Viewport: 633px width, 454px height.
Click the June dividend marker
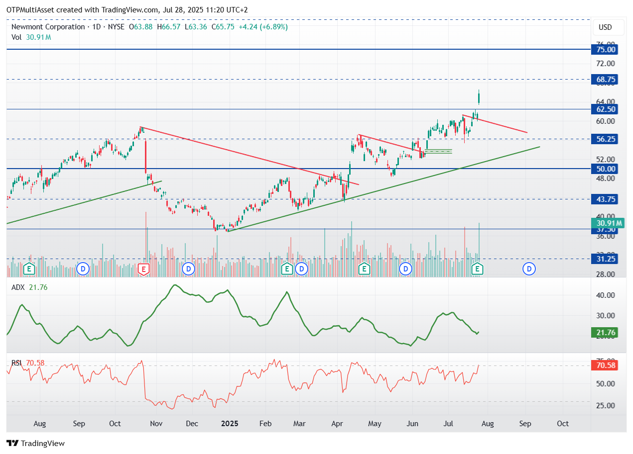406,269
